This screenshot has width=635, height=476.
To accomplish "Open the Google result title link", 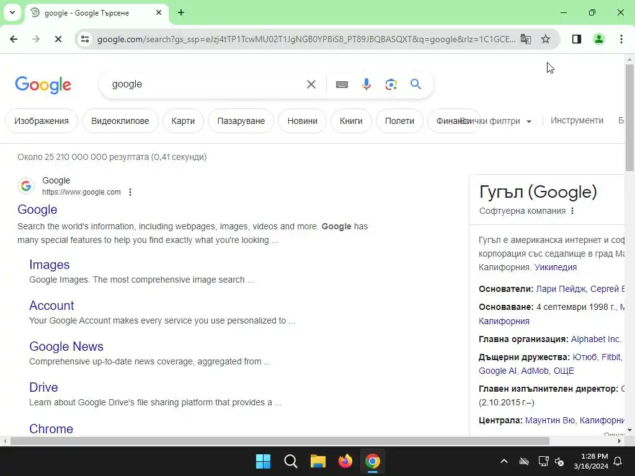I will 37,209.
